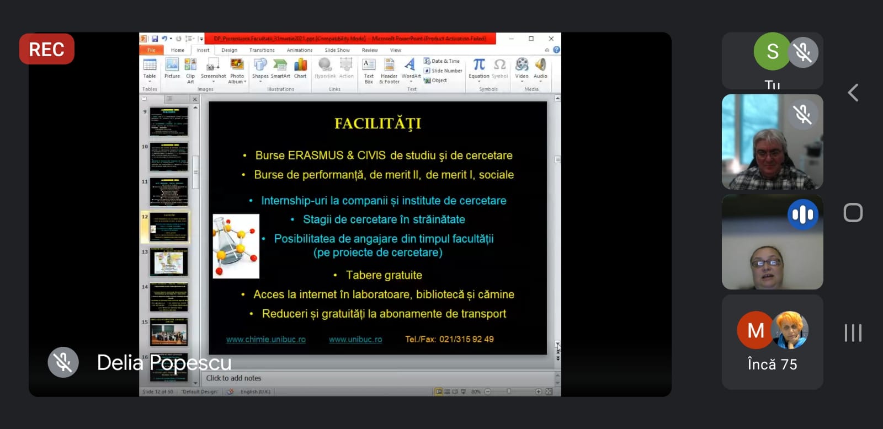
Task: Open www.unibuc.ro link on slide
Action: (x=355, y=339)
